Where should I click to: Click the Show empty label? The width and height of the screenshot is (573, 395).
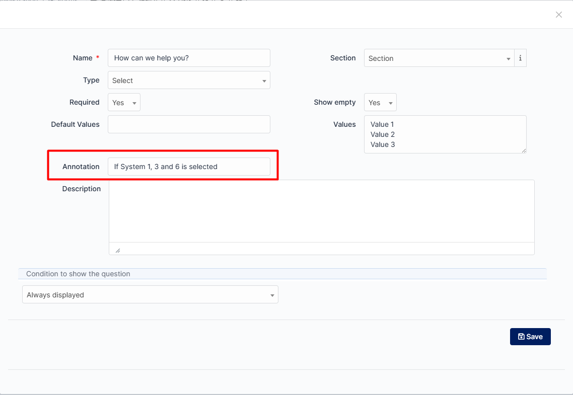335,102
